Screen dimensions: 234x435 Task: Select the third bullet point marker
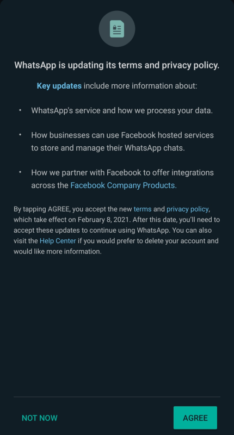pos(20,172)
